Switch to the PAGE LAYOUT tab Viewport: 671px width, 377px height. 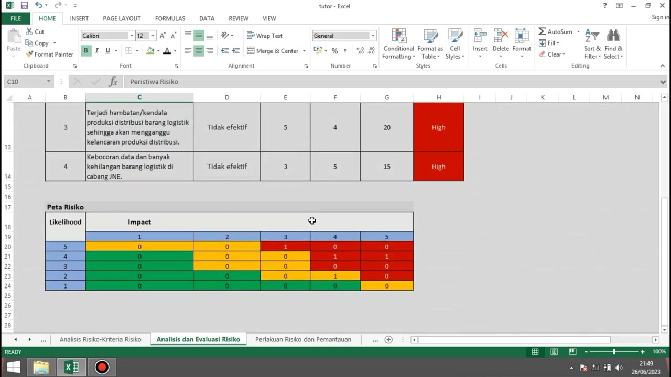122,18
